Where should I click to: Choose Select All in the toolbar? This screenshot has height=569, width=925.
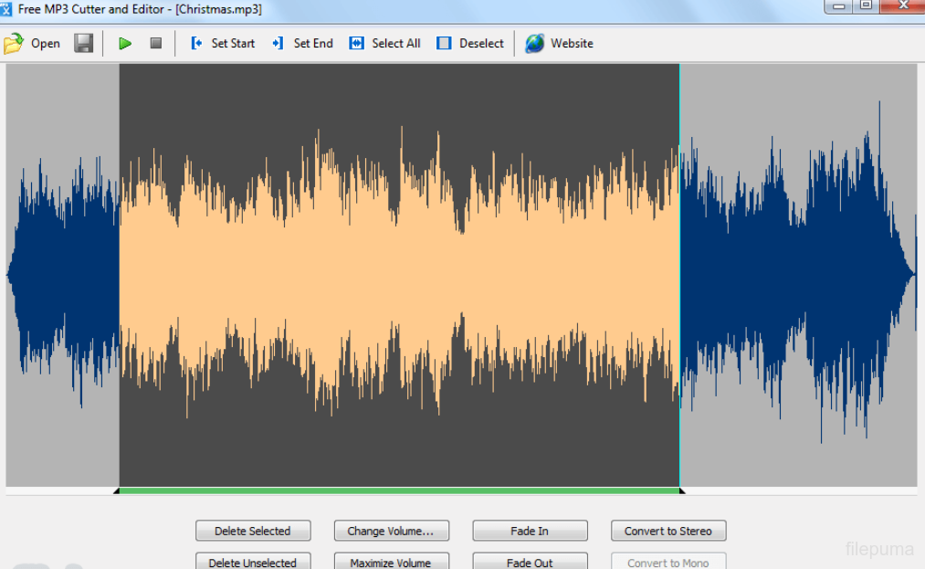pos(357,43)
